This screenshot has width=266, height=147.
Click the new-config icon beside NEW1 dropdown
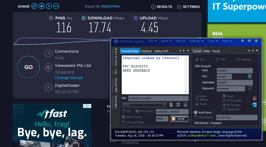pos(171,105)
